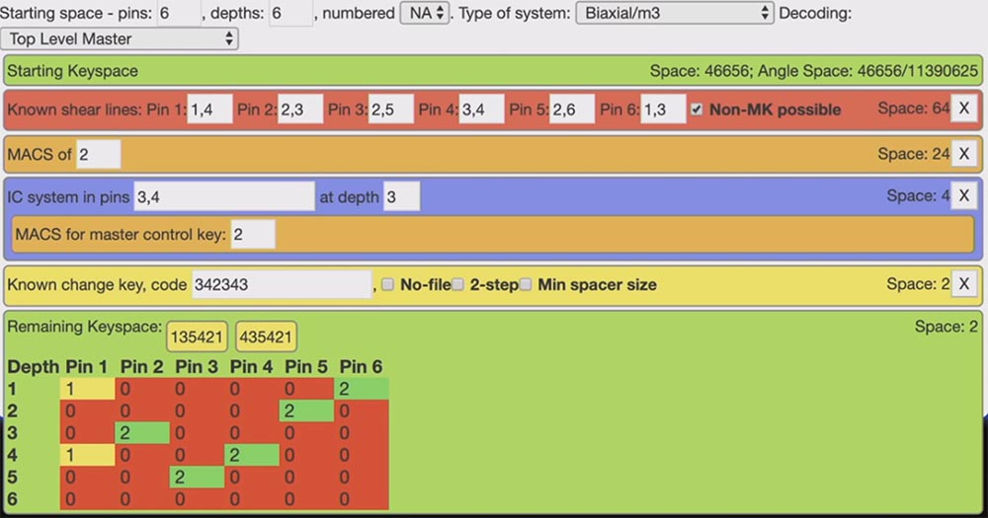The height and width of the screenshot is (518, 988).
Task: Remove the Known shear lines constraint row
Action: coord(964,109)
